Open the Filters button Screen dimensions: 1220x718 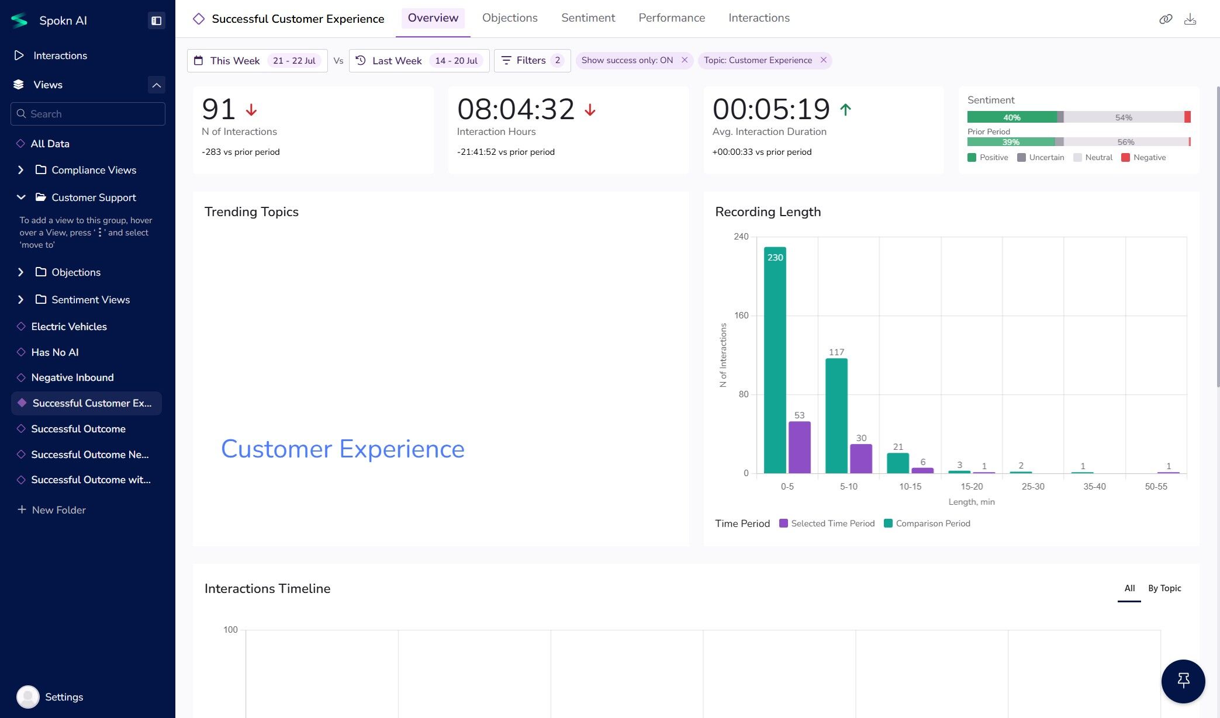(x=531, y=61)
